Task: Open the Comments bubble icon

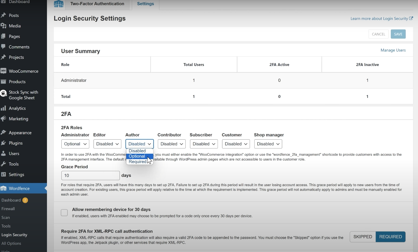Action: coord(4,47)
